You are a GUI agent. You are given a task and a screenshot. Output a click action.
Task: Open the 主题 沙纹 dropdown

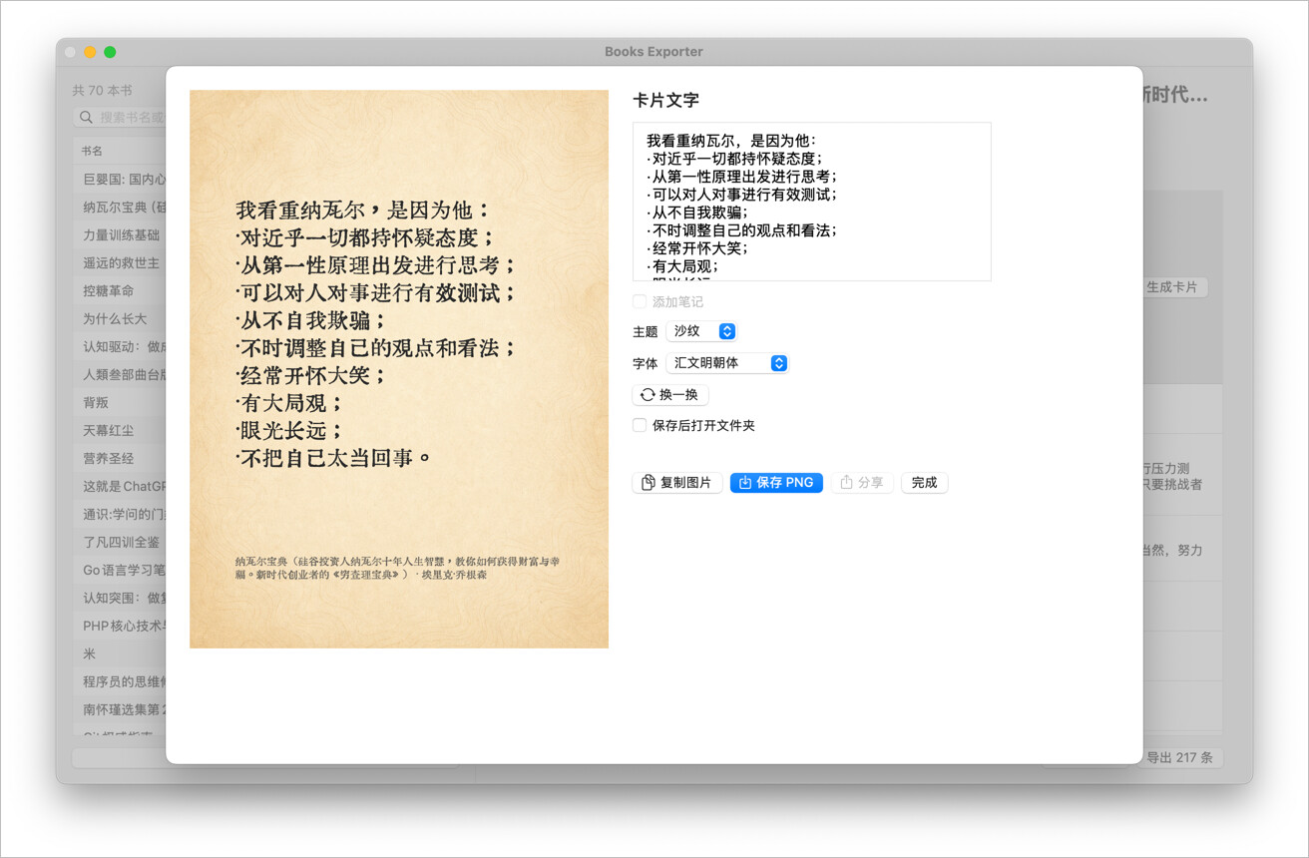(x=701, y=331)
